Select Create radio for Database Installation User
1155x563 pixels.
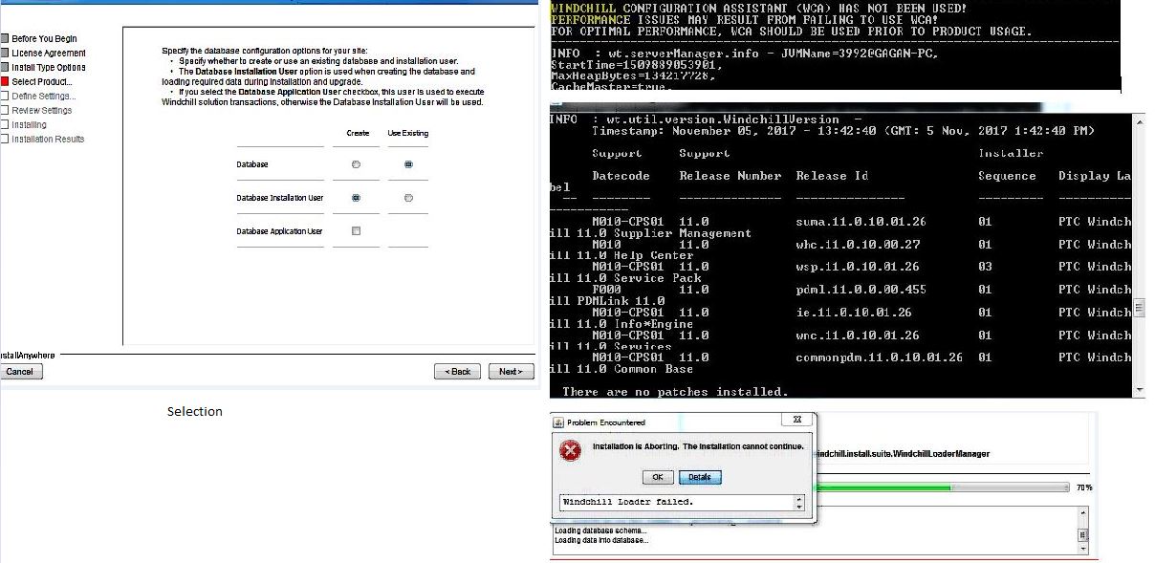pyautogui.click(x=355, y=198)
